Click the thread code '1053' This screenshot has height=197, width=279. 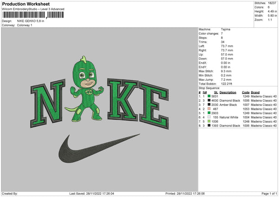click(x=246, y=109)
